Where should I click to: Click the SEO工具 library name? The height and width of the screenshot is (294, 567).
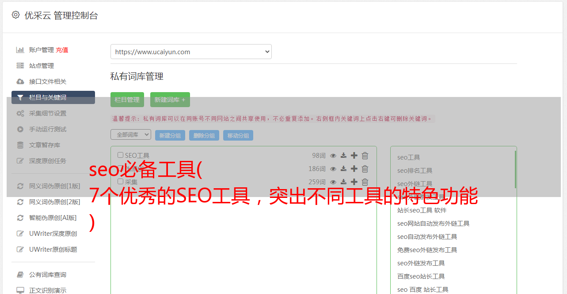[137, 156]
